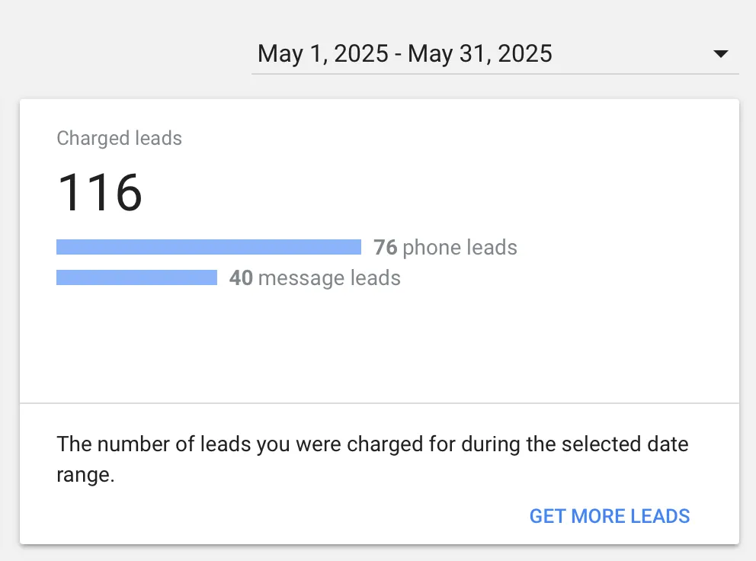Click the GET MORE LEADS link

tap(609, 516)
